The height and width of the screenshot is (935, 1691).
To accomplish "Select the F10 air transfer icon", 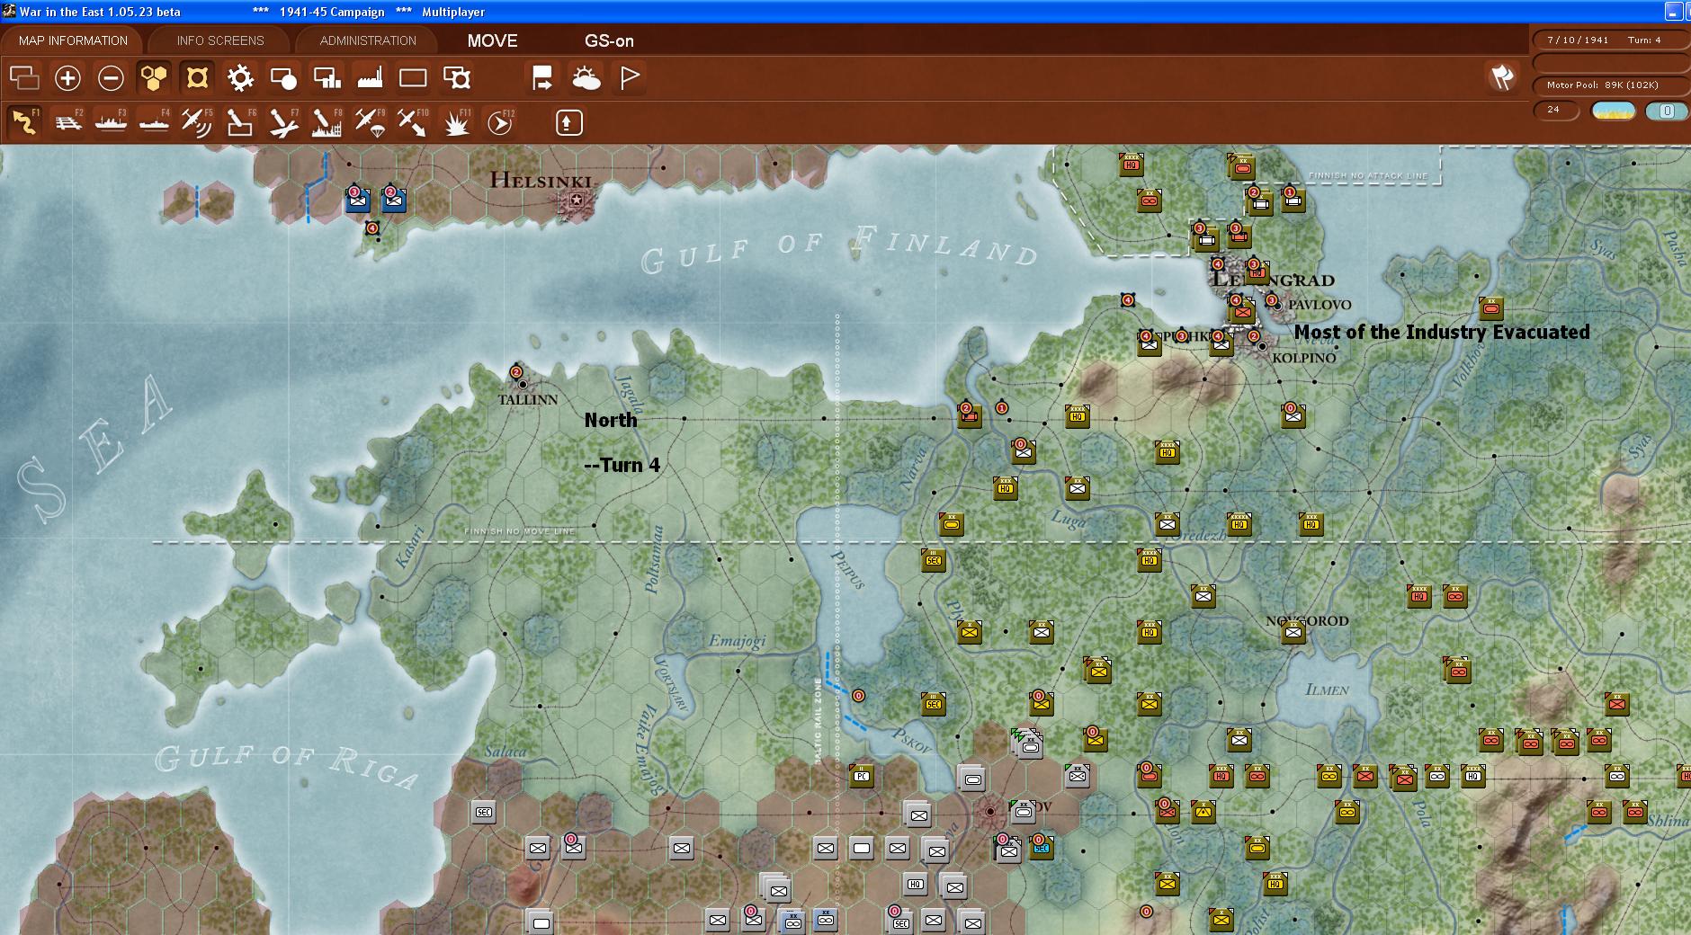I will [x=413, y=122].
